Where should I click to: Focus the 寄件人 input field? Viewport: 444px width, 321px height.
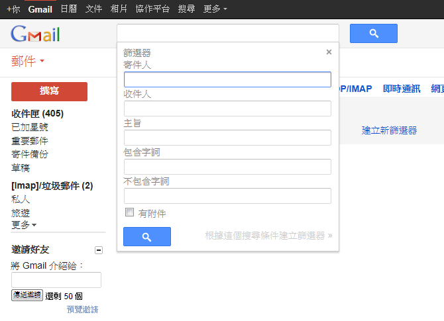coord(227,79)
